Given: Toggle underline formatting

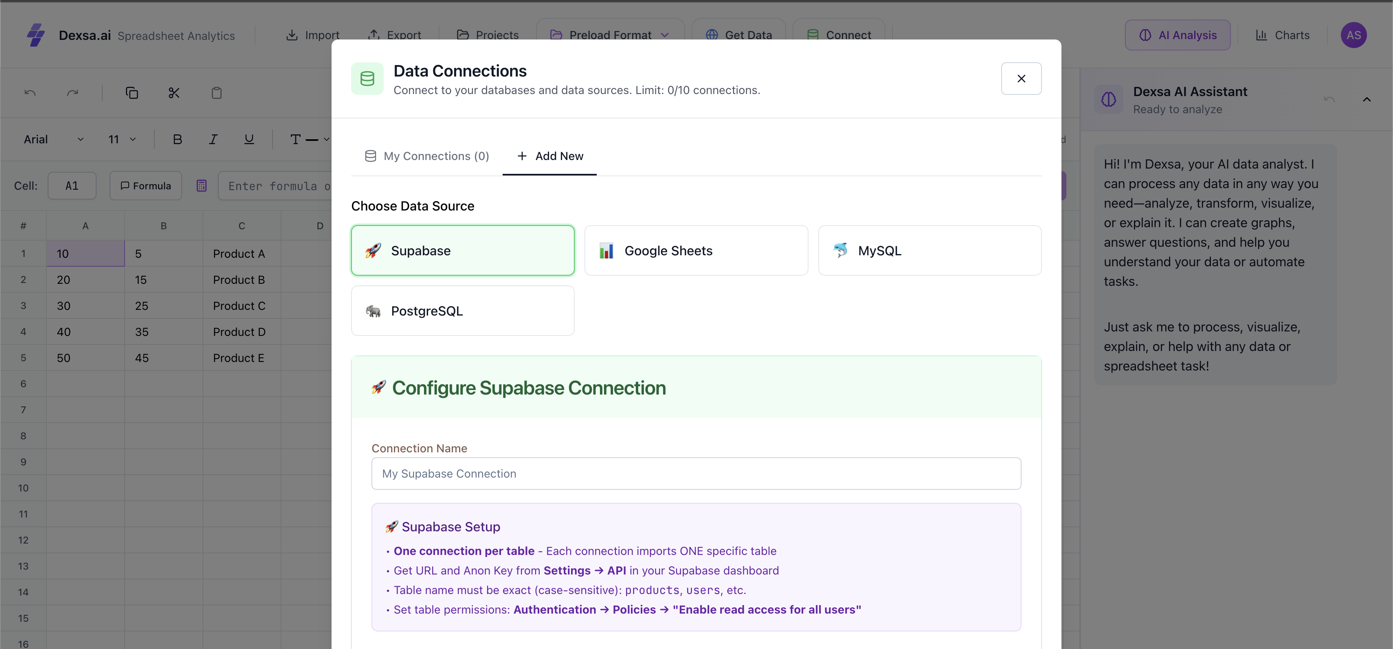Looking at the screenshot, I should tap(249, 139).
